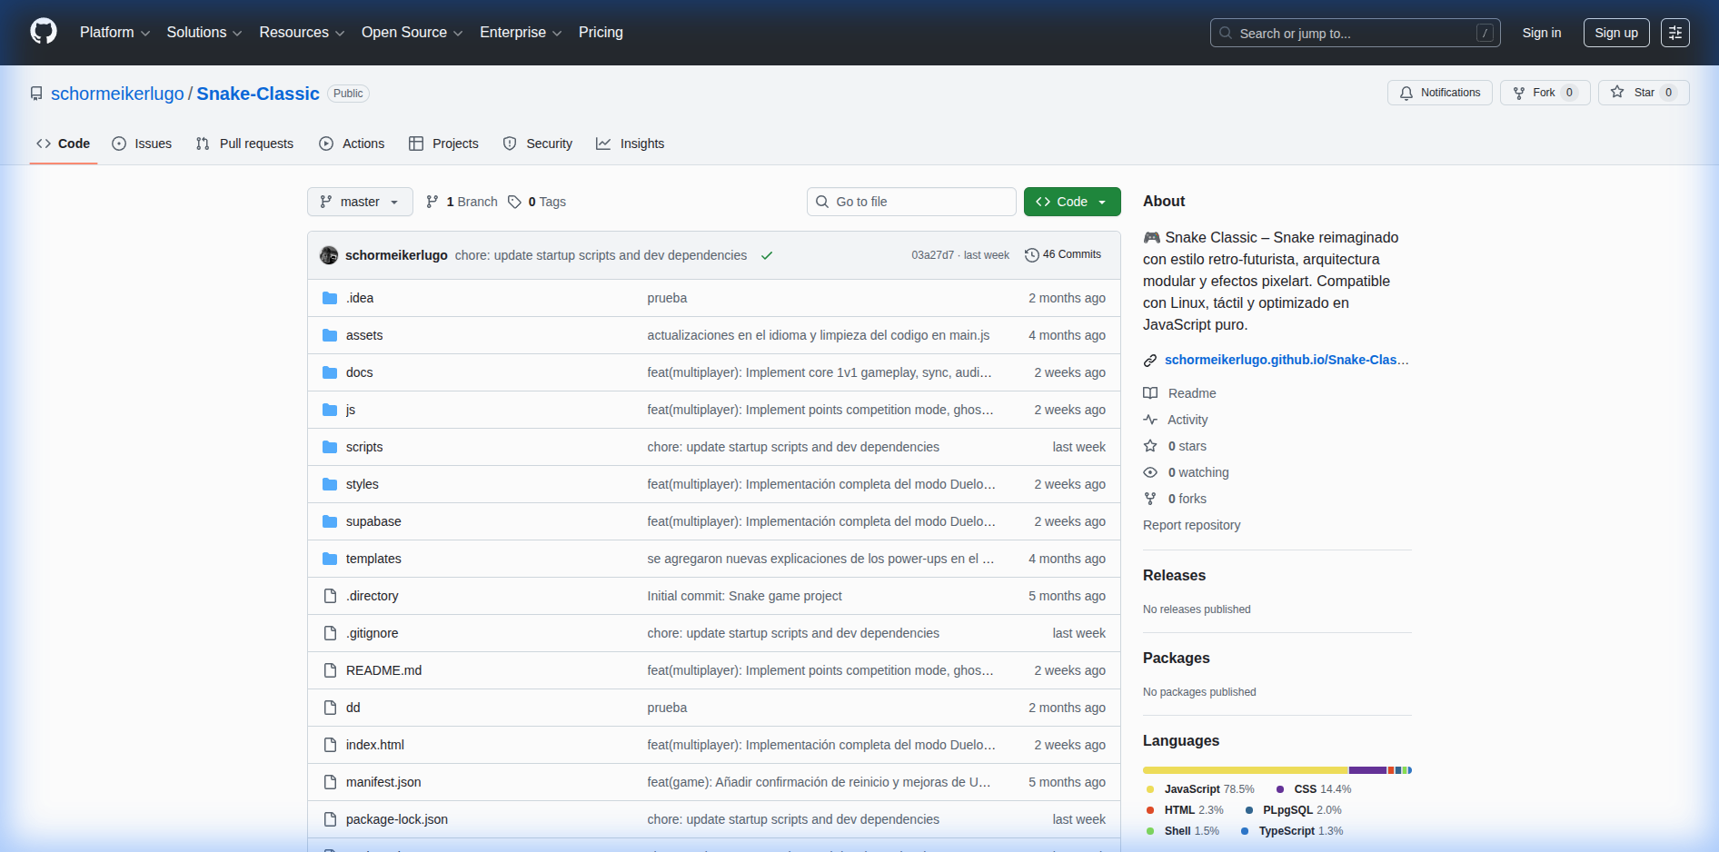This screenshot has width=1719, height=852.
Task: Expand the master branch dropdown
Action: (360, 202)
